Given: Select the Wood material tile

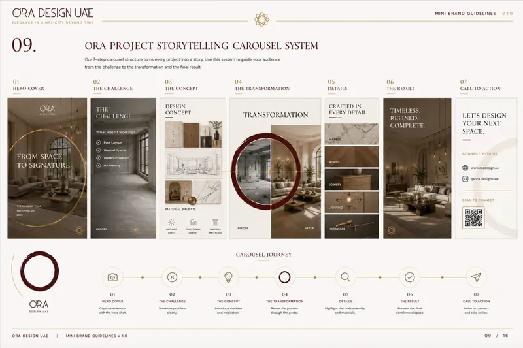Looking at the screenshot, I should 352,157.
